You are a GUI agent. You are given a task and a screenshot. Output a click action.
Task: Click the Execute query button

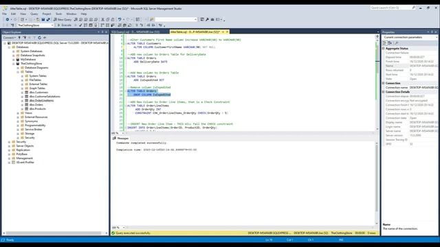click(x=64, y=25)
